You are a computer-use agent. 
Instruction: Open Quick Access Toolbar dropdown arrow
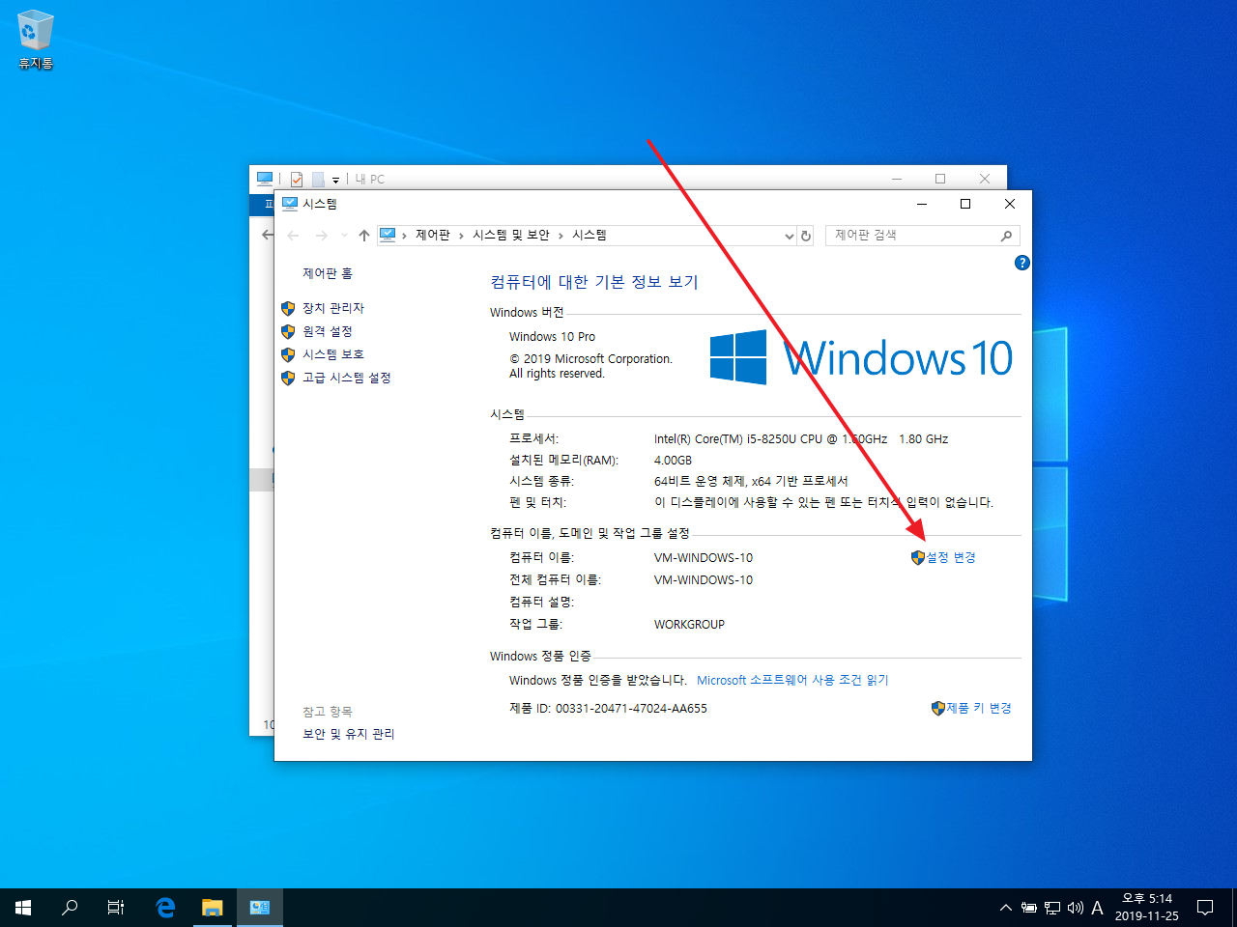point(335,179)
